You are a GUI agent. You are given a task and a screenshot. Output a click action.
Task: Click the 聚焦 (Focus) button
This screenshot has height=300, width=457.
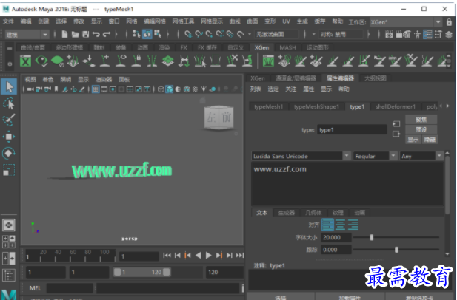421,120
